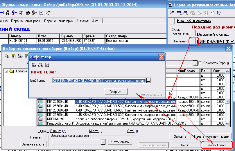
Task: Click the delete row red X icon in Наряд toolbar
Action: coord(186,13)
